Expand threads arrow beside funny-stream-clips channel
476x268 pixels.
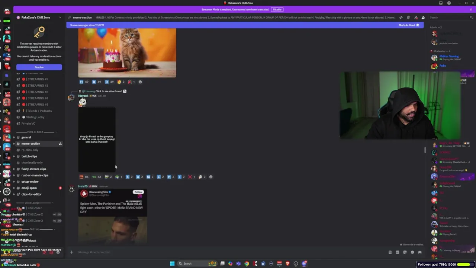point(14,169)
